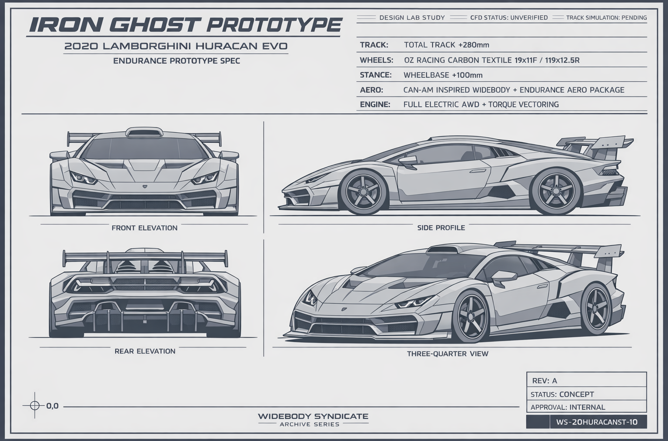Click the FRONT ELEVATION caption
This screenshot has width=668, height=441.
click(x=144, y=228)
